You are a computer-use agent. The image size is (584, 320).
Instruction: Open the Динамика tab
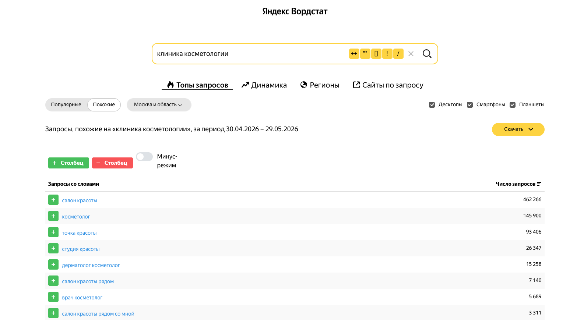(x=264, y=85)
